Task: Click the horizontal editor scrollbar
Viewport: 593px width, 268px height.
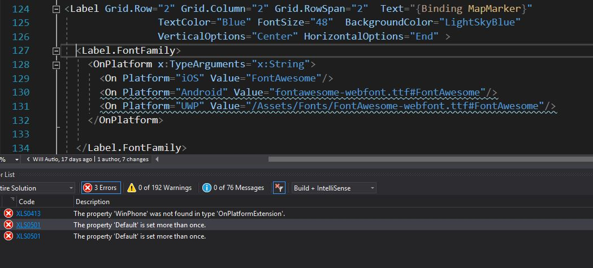Action: (430, 159)
